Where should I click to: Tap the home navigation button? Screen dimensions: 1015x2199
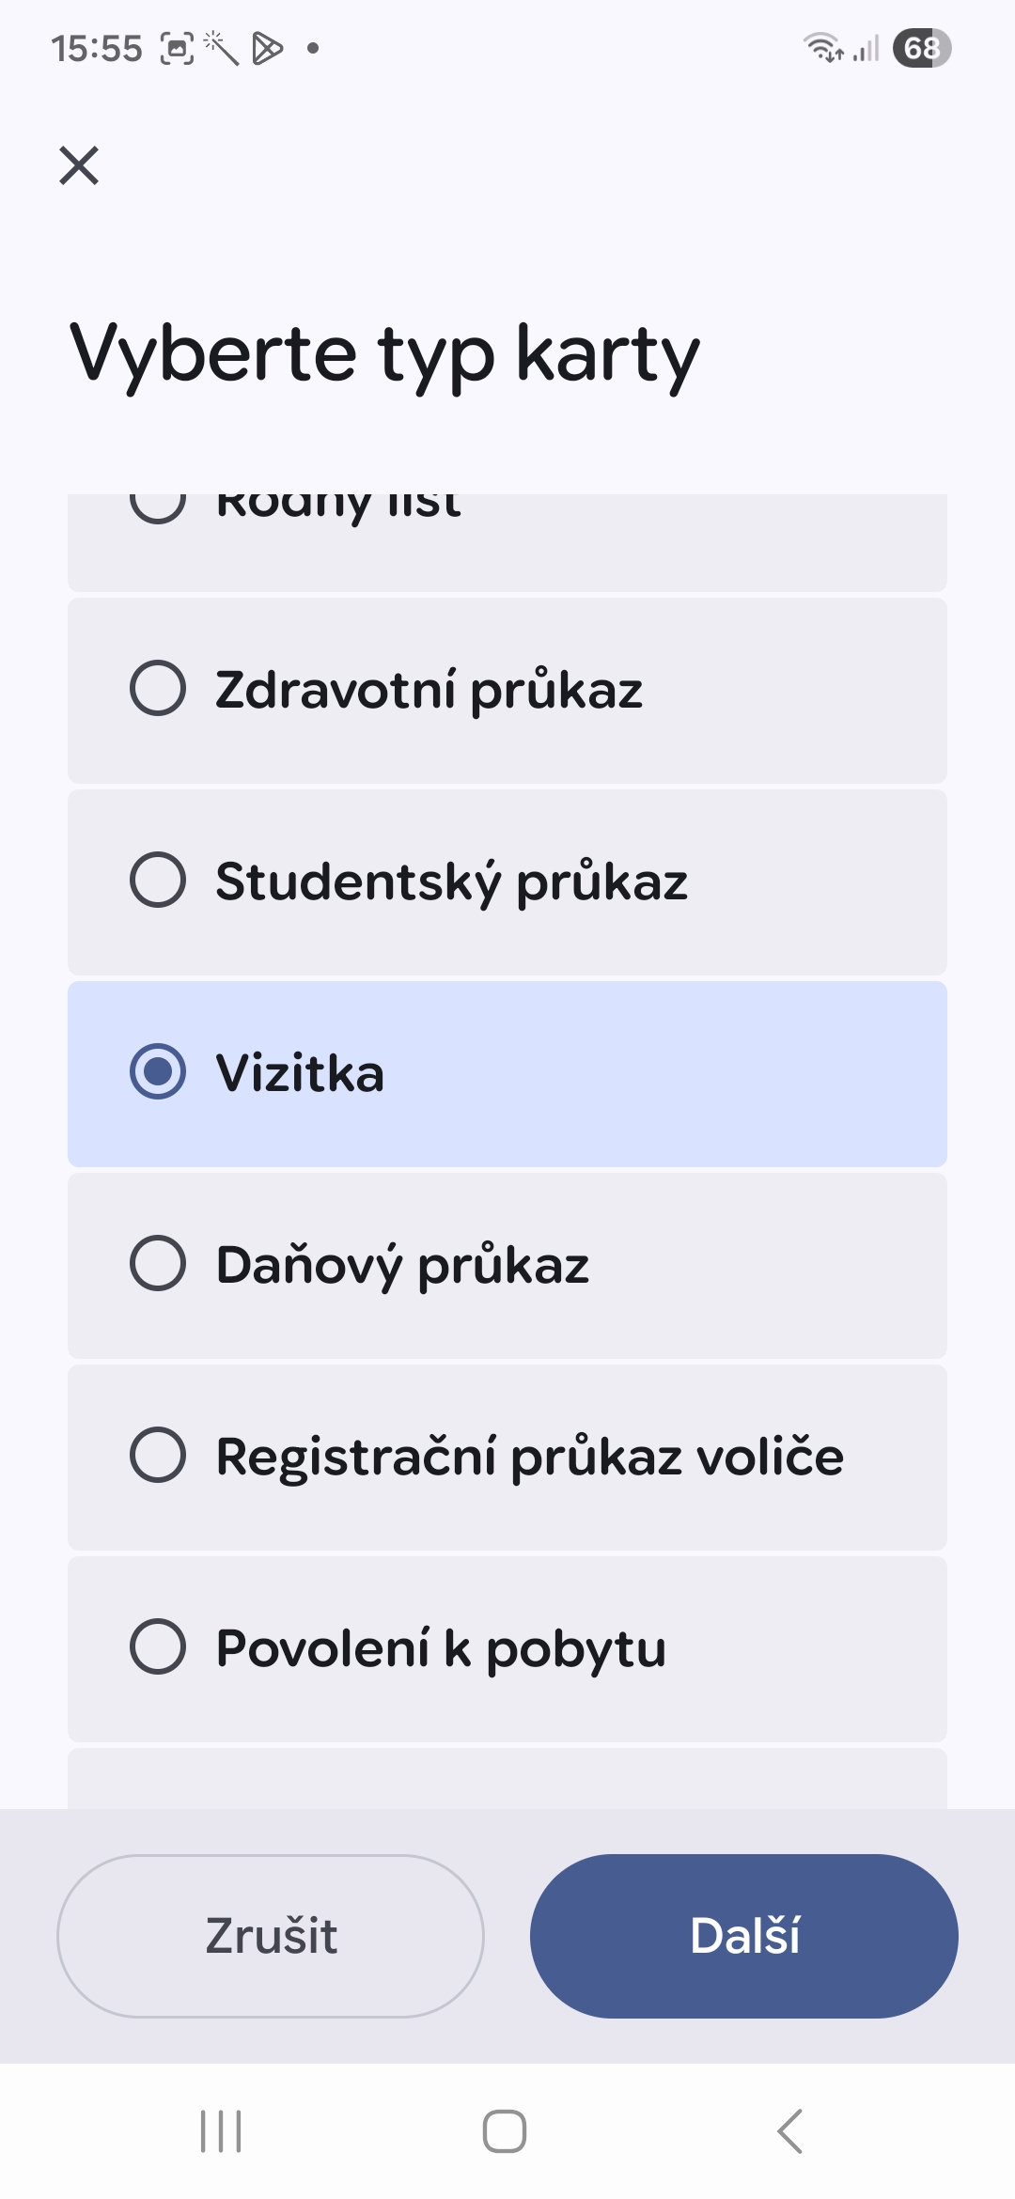click(x=505, y=2131)
